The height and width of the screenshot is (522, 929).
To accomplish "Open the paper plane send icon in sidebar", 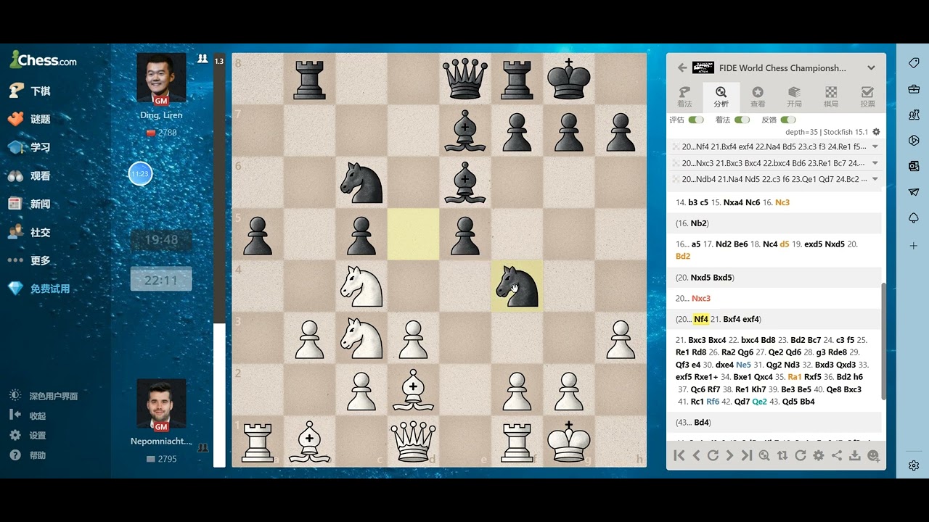I will click(914, 192).
